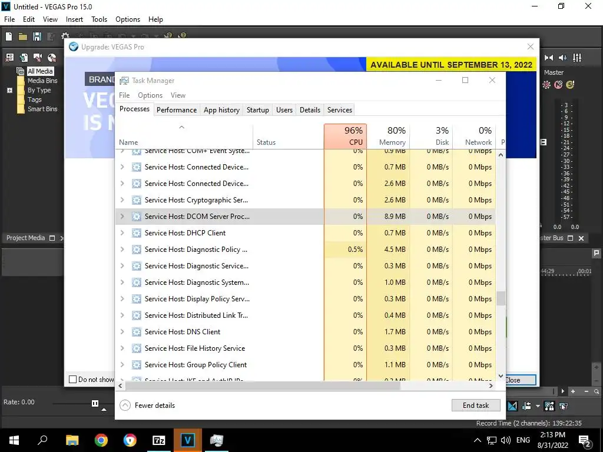Toggle the yellow Solo icon under Master
The width and height of the screenshot is (603, 452).
pyautogui.click(x=570, y=85)
